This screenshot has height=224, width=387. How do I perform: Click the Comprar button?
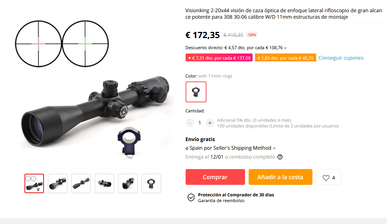[215, 177]
